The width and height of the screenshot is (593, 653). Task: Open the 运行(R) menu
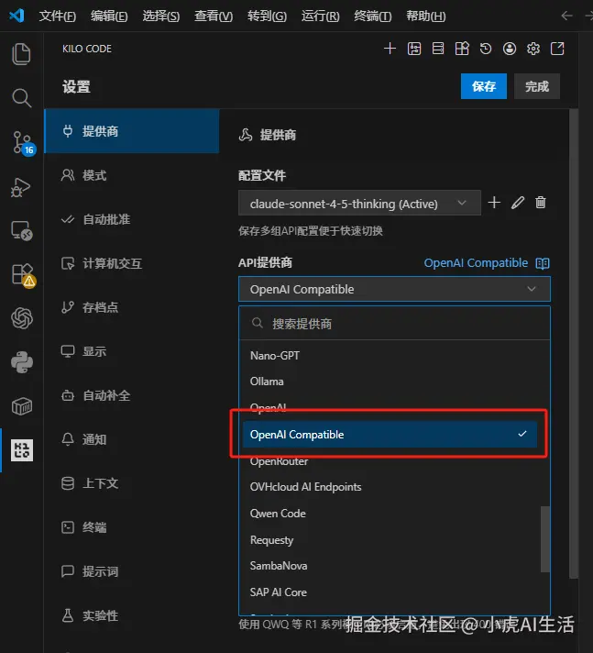coord(321,17)
